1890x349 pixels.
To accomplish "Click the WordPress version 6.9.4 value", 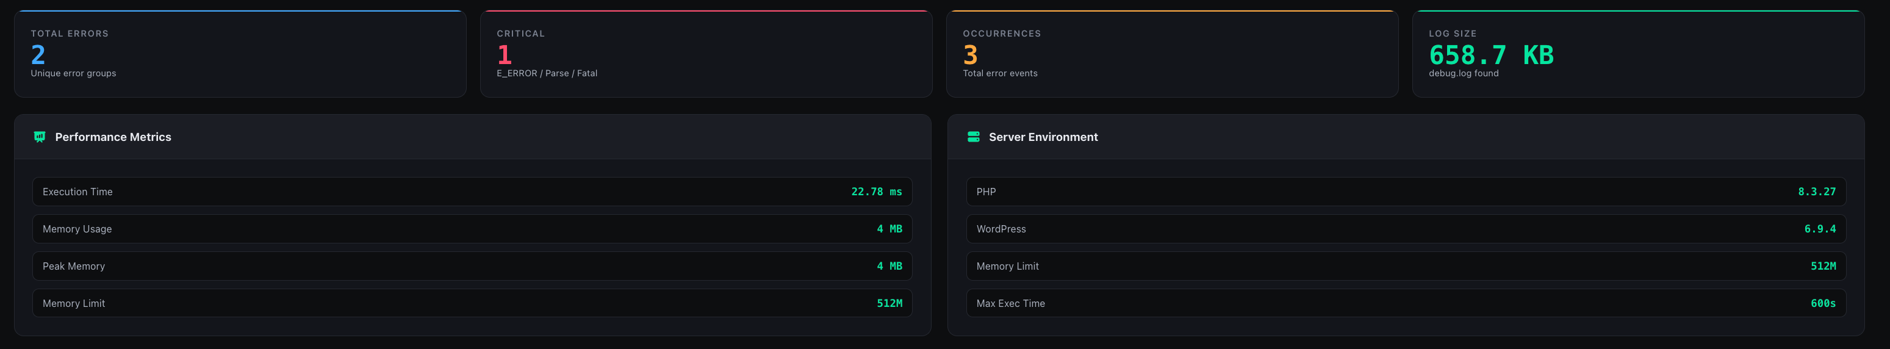I will 1820,229.
